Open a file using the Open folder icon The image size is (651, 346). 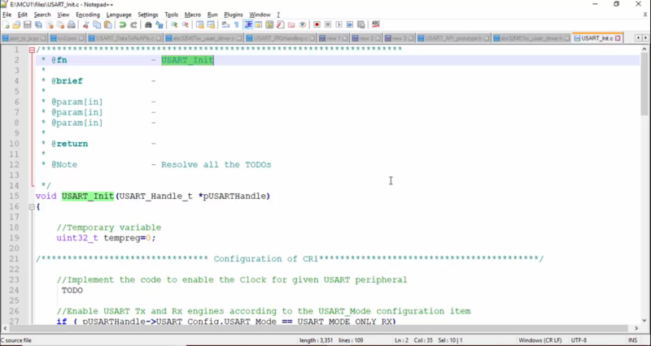coord(16,25)
